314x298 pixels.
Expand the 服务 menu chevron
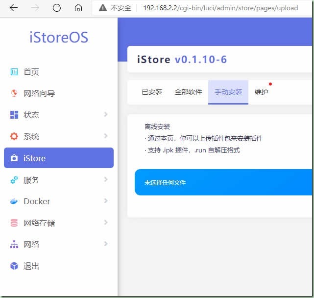106,179
